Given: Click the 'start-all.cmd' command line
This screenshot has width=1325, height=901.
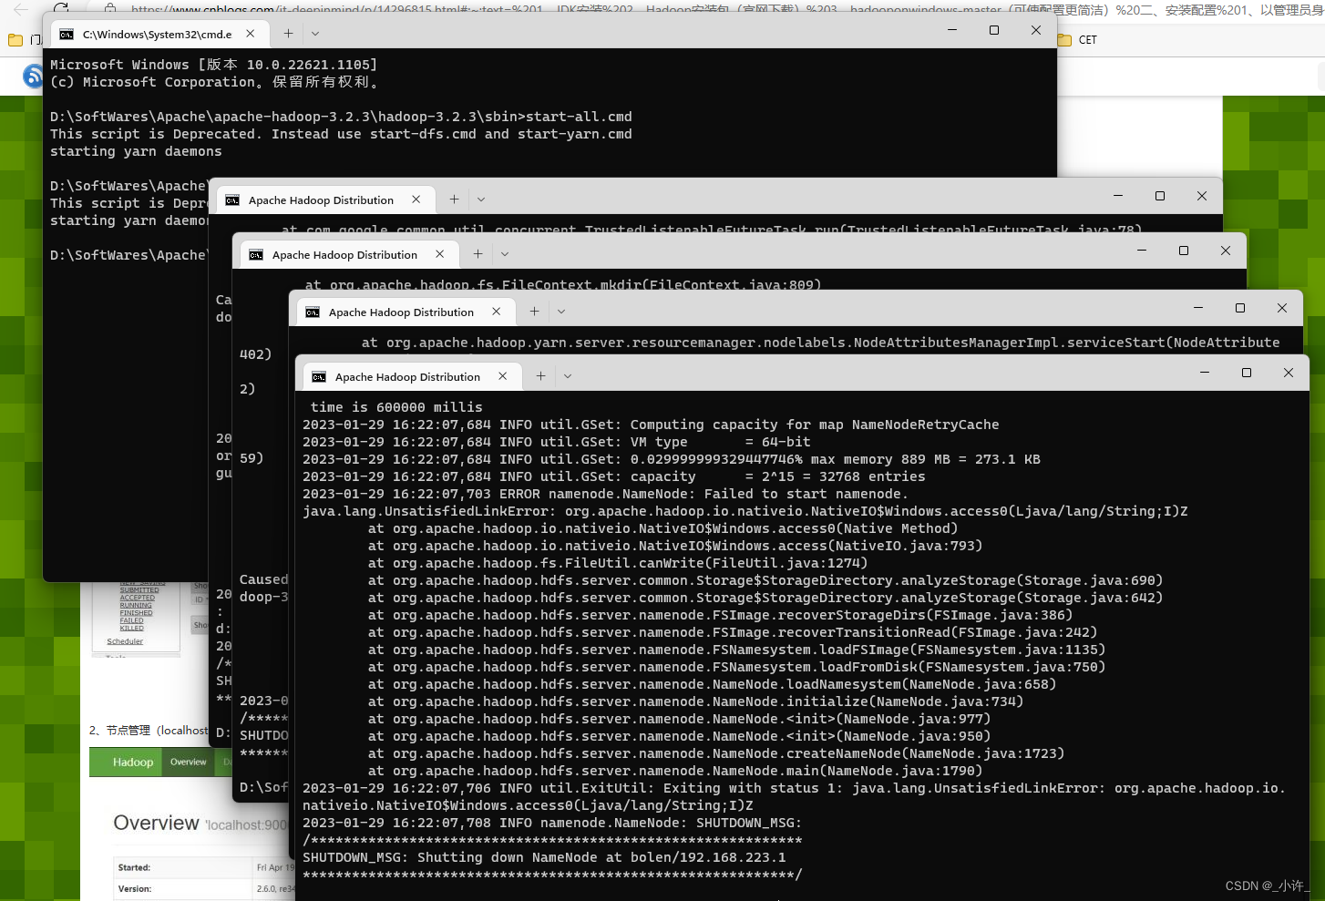Looking at the screenshot, I should click(x=341, y=117).
